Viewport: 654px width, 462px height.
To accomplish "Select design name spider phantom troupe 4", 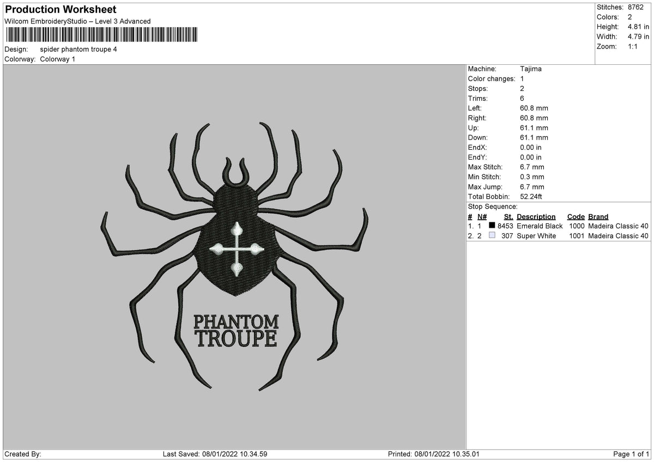I will [79, 49].
